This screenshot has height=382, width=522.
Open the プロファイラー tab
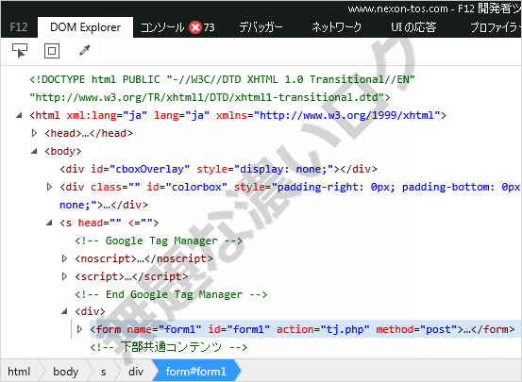click(496, 27)
